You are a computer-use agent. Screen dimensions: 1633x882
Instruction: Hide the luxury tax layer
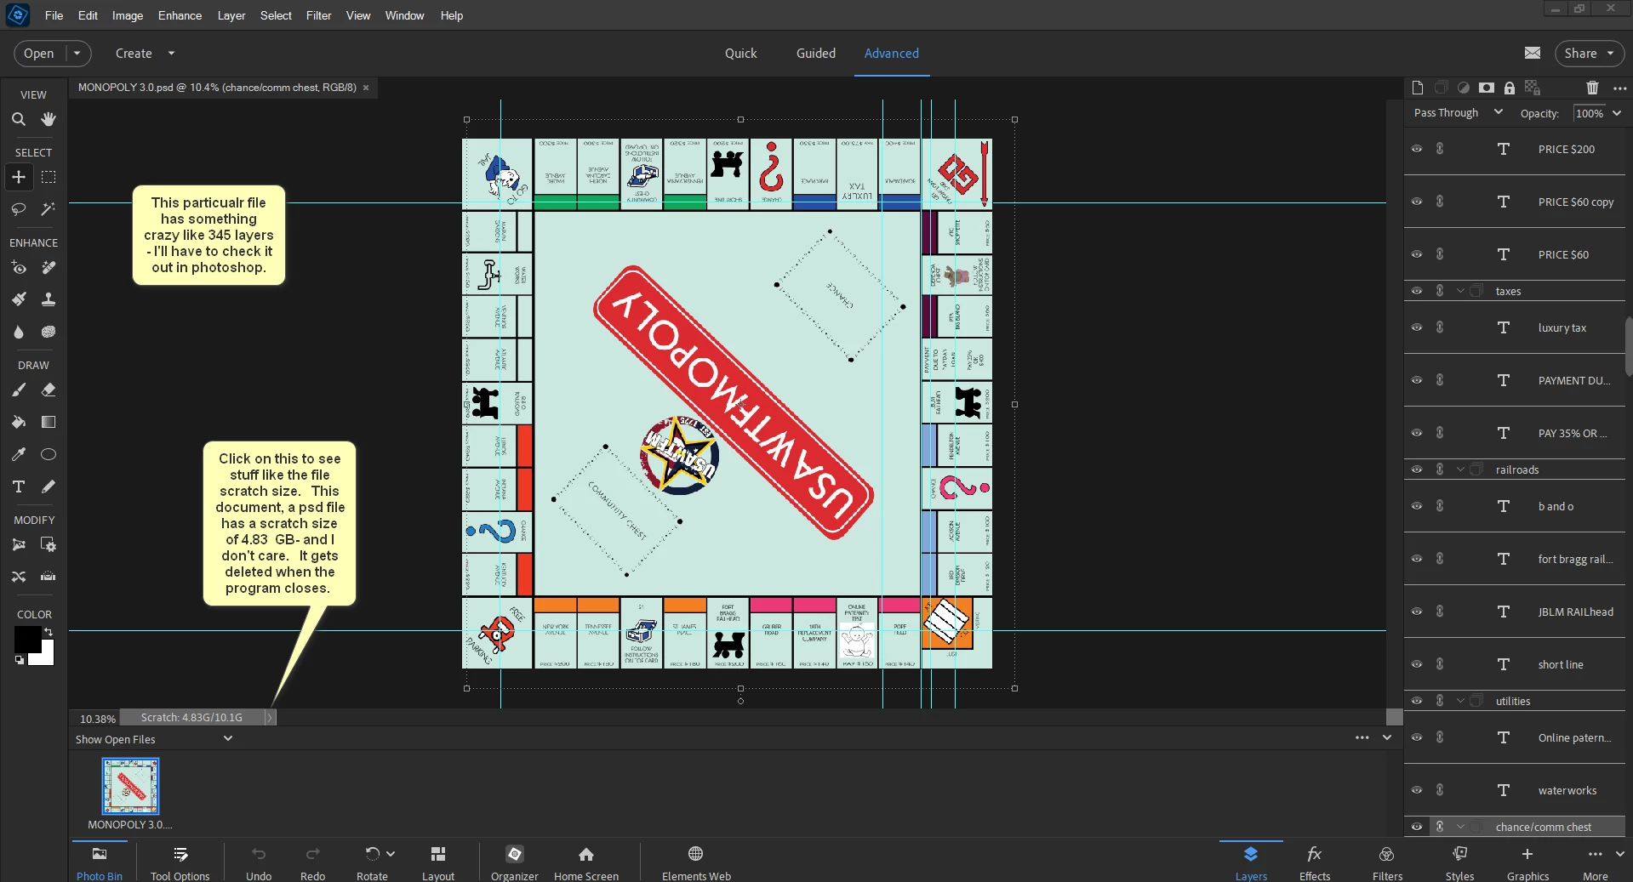point(1417,327)
